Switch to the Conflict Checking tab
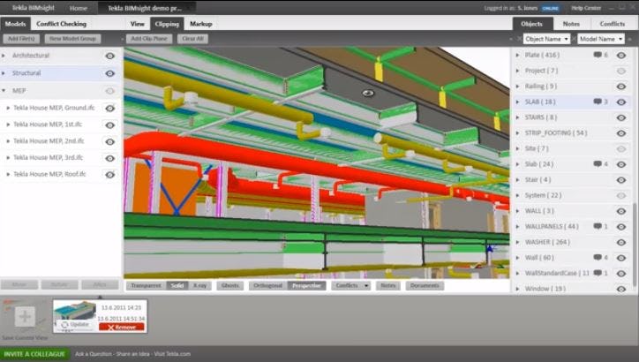 point(62,24)
